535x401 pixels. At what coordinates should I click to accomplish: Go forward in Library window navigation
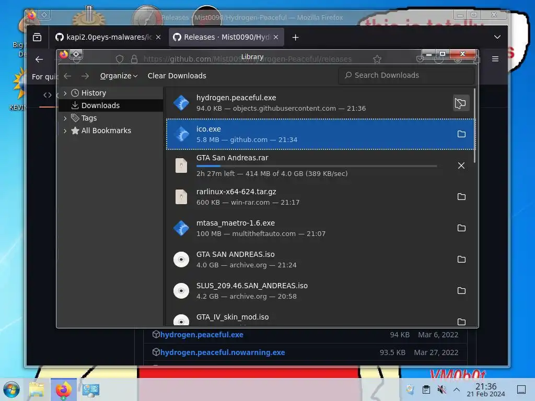pyautogui.click(x=85, y=76)
